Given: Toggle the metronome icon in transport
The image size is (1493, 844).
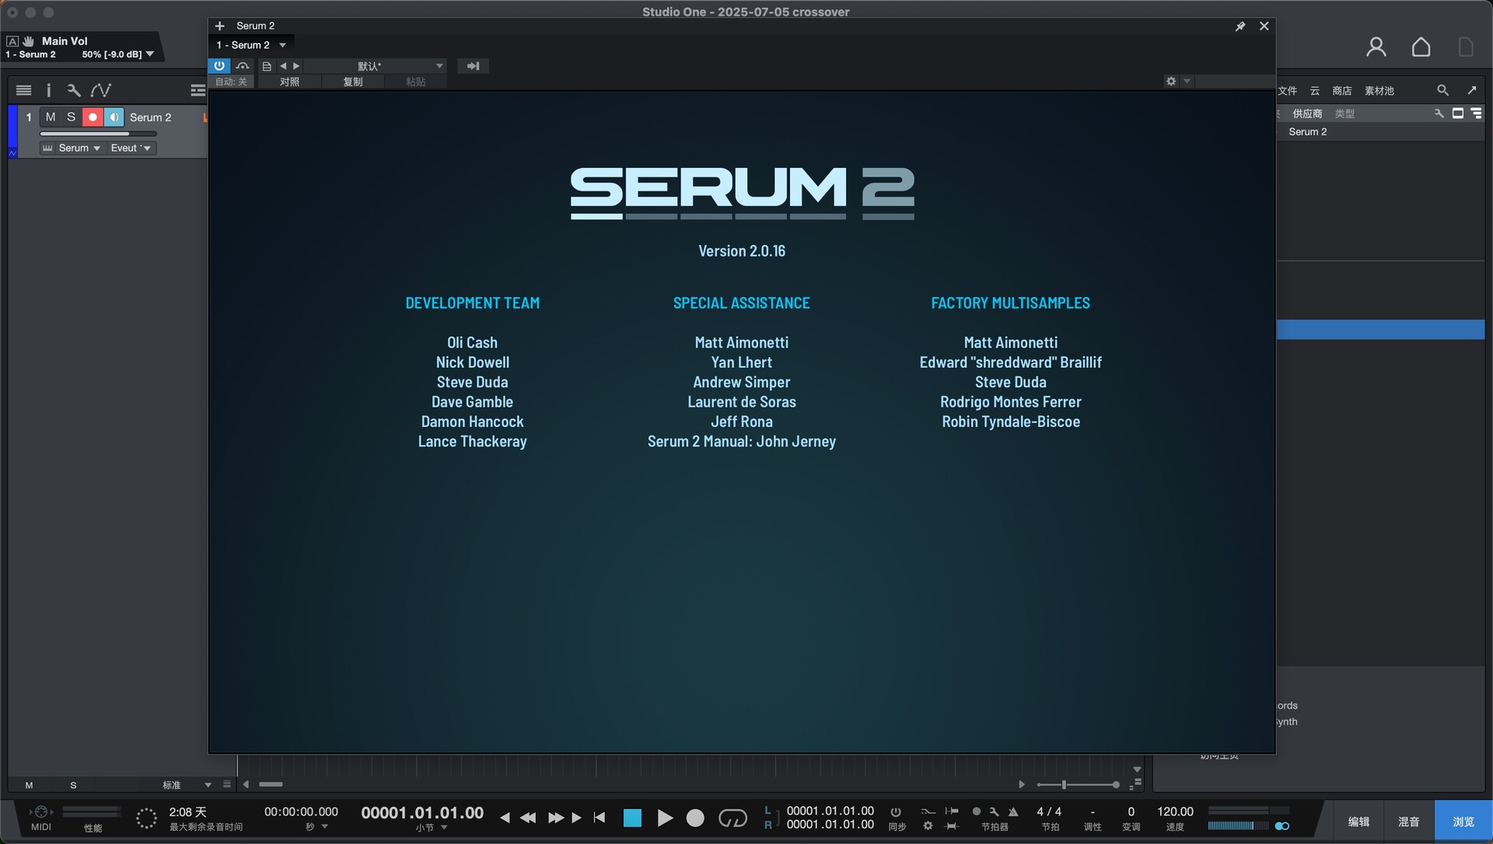Looking at the screenshot, I should [x=1013, y=811].
